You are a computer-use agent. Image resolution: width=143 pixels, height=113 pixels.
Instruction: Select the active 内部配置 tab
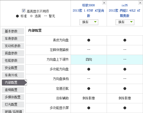pos(14,82)
